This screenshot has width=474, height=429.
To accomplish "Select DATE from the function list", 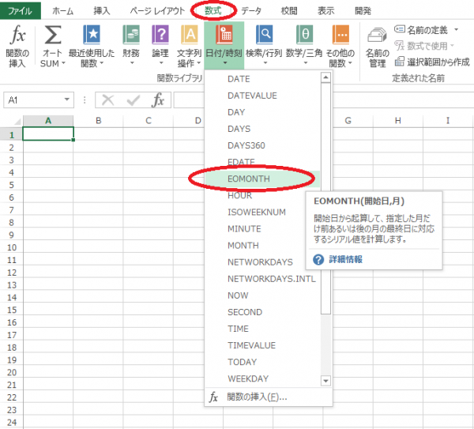I will click(262, 79).
